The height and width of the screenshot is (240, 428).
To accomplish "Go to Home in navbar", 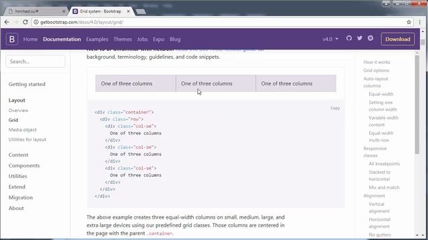I will coord(30,39).
